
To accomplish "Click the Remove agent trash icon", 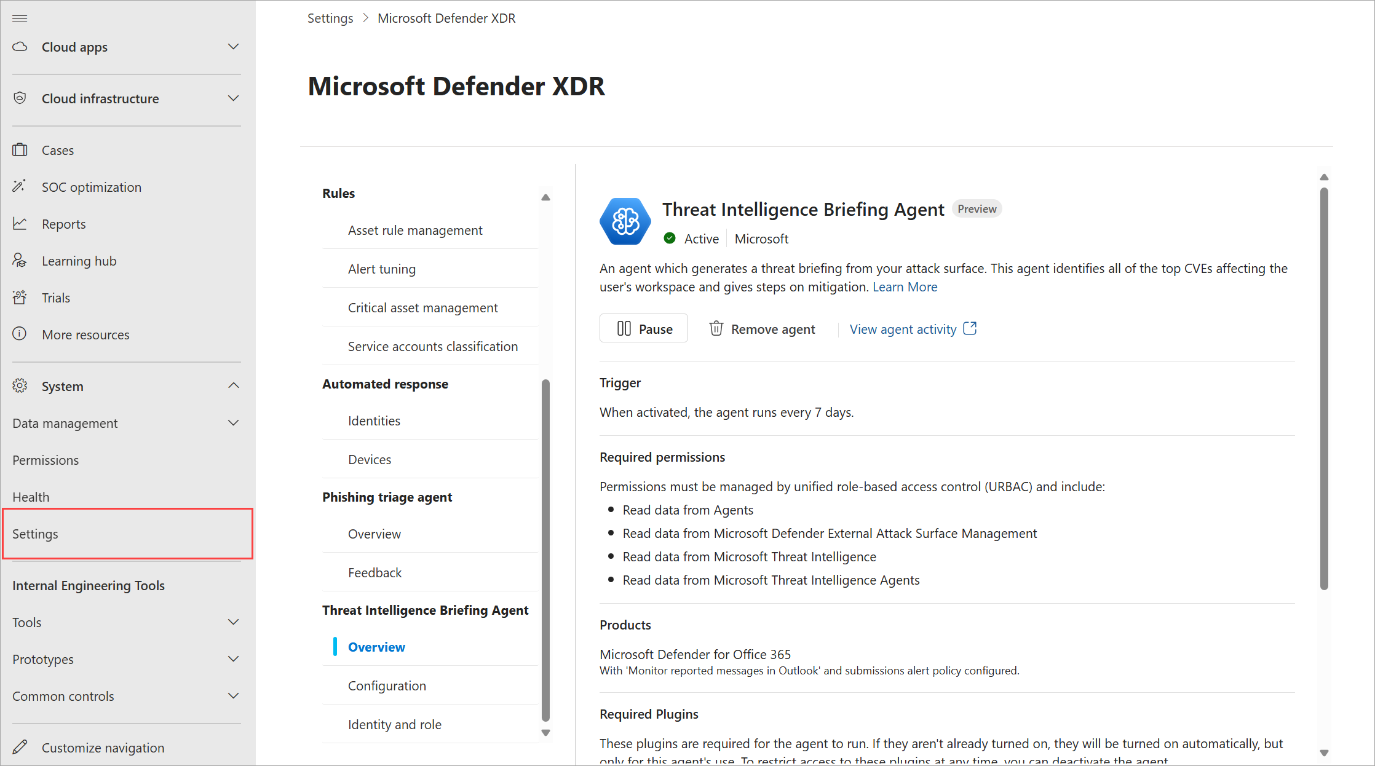I will 716,329.
